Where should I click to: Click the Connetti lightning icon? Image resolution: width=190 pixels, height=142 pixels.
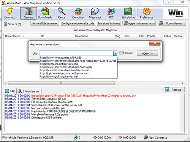10,11
